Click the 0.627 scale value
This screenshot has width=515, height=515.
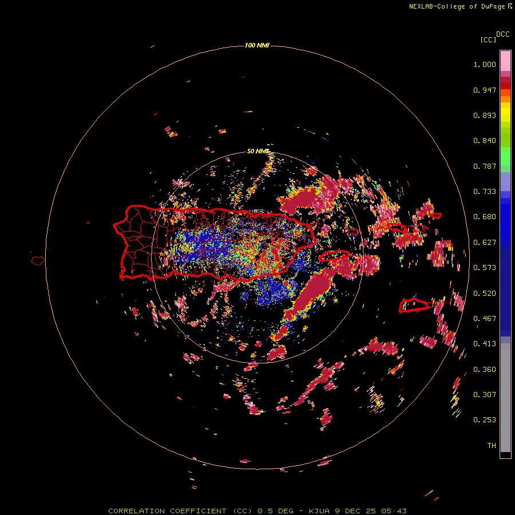click(x=485, y=243)
